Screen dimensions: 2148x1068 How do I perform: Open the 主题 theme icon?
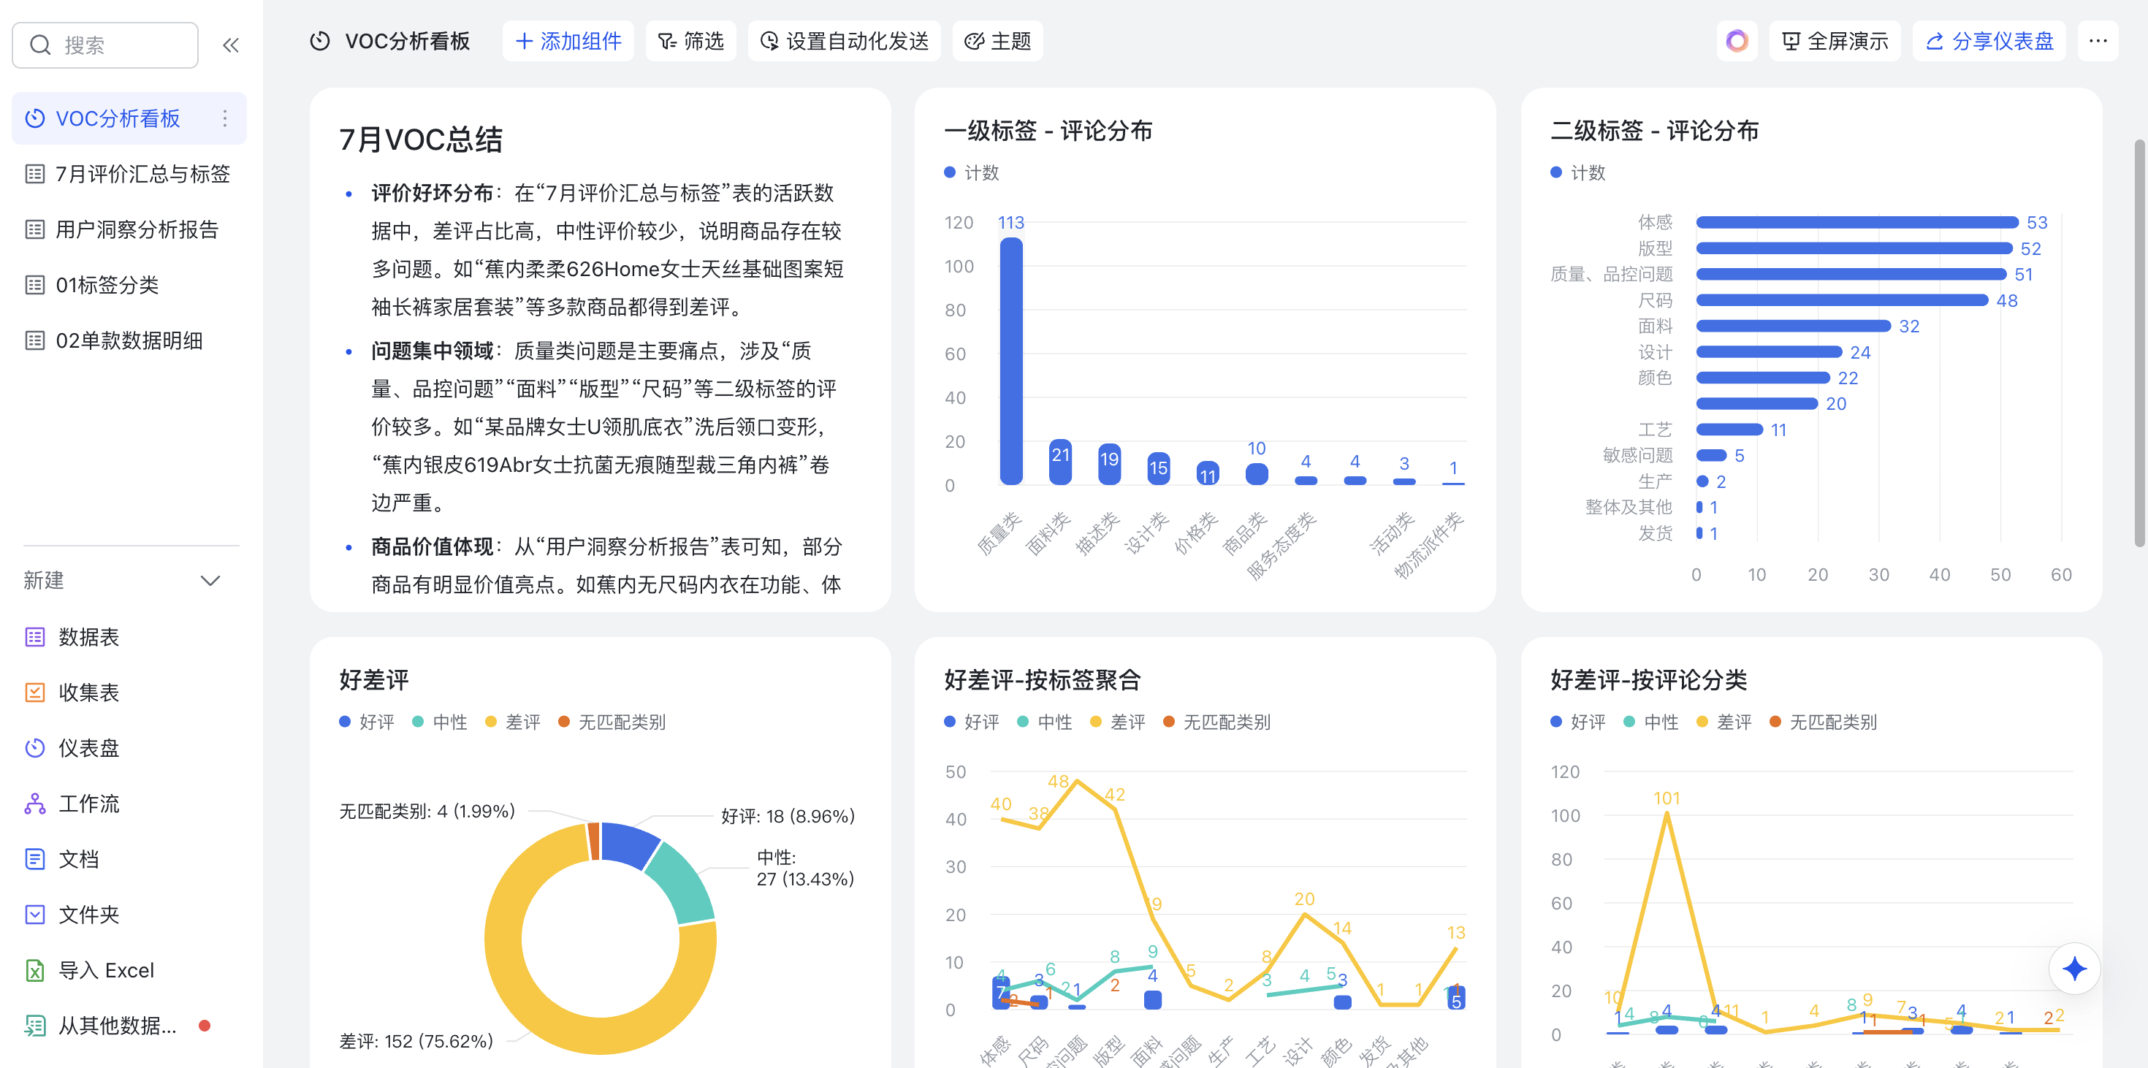click(973, 40)
